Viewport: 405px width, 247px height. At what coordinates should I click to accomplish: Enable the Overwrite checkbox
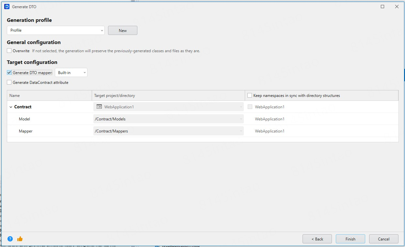[9, 51]
